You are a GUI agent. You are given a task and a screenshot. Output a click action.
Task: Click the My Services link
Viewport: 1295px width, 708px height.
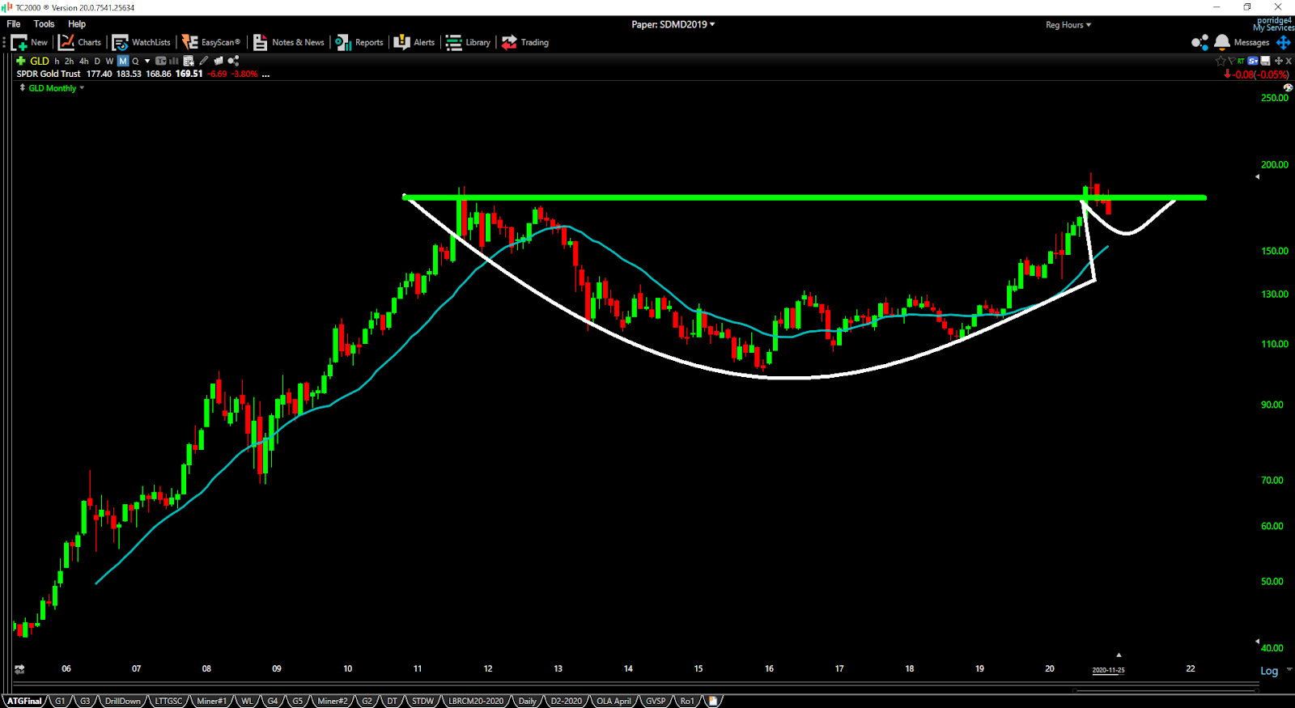(1273, 28)
